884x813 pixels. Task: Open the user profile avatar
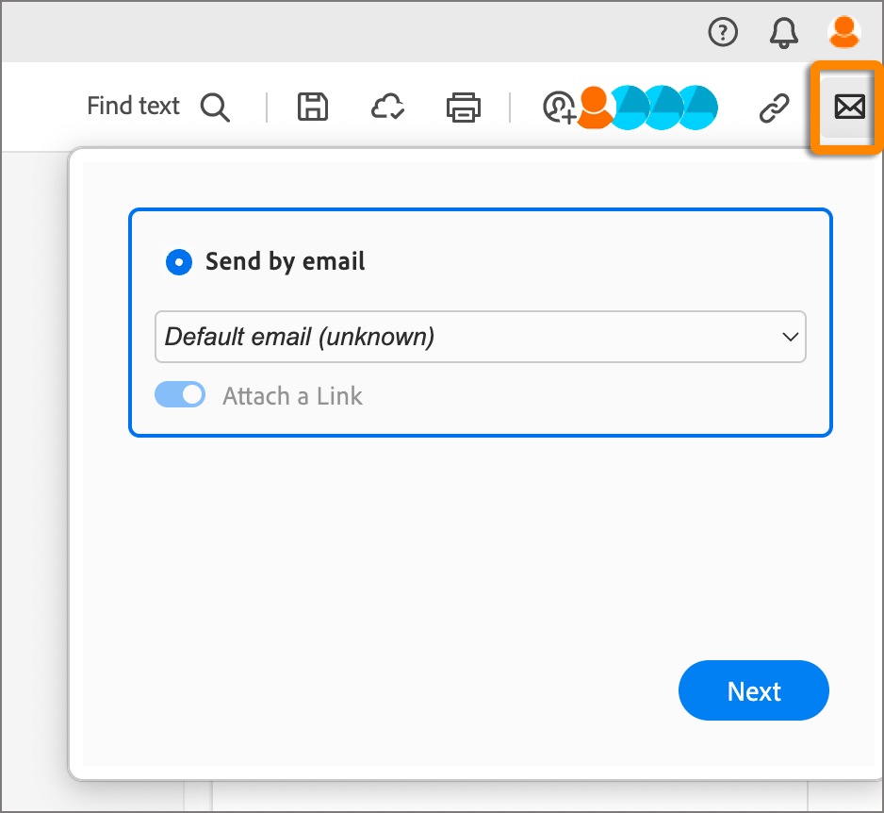(843, 33)
